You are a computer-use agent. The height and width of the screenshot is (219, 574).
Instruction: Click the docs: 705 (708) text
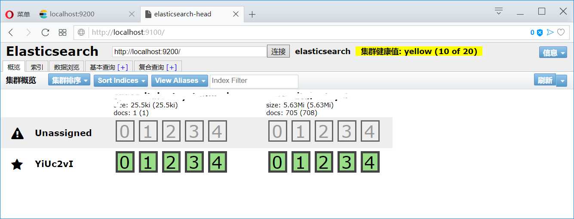coord(292,113)
